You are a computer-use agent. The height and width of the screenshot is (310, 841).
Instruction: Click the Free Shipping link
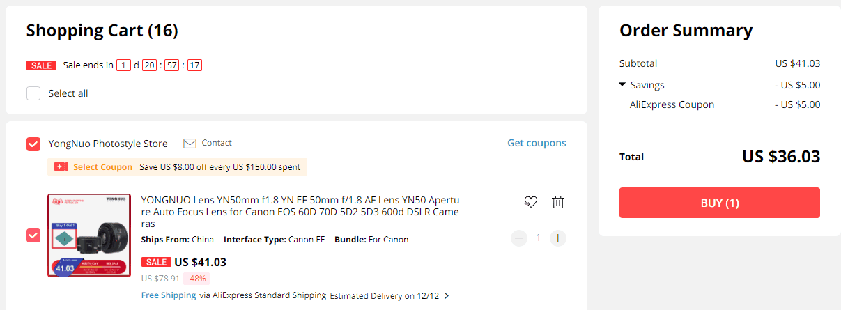[x=169, y=295]
